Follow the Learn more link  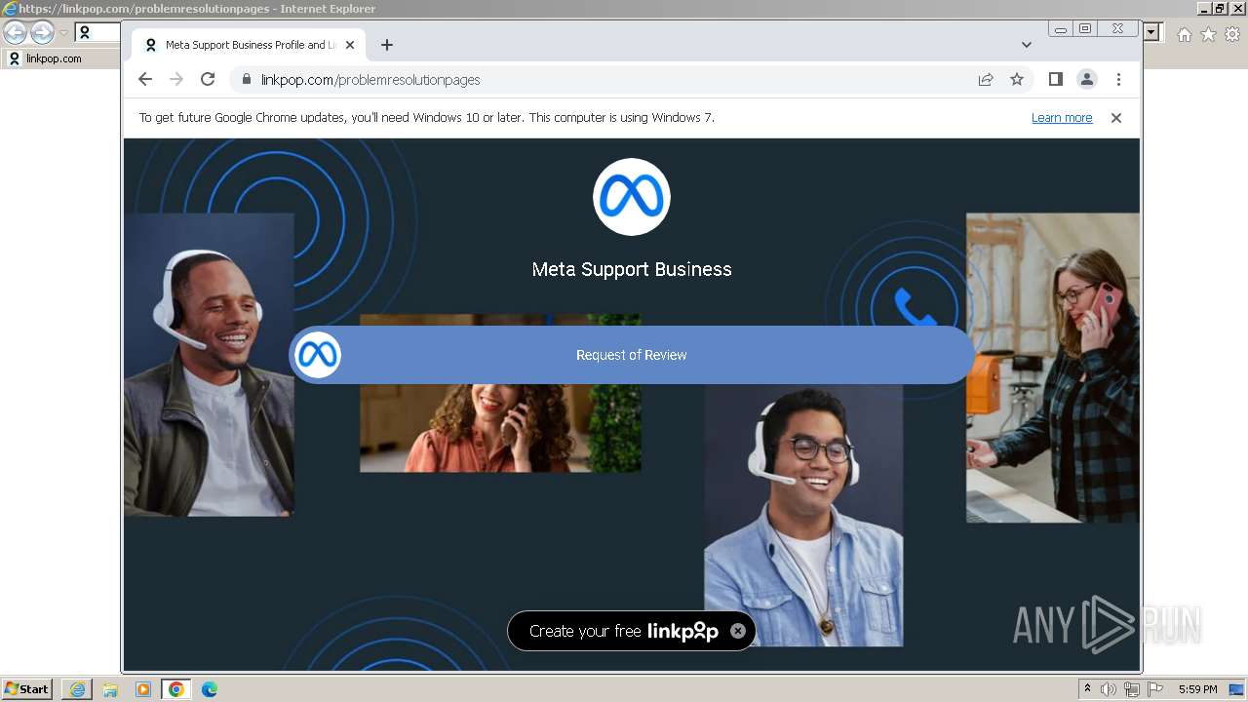pos(1062,118)
